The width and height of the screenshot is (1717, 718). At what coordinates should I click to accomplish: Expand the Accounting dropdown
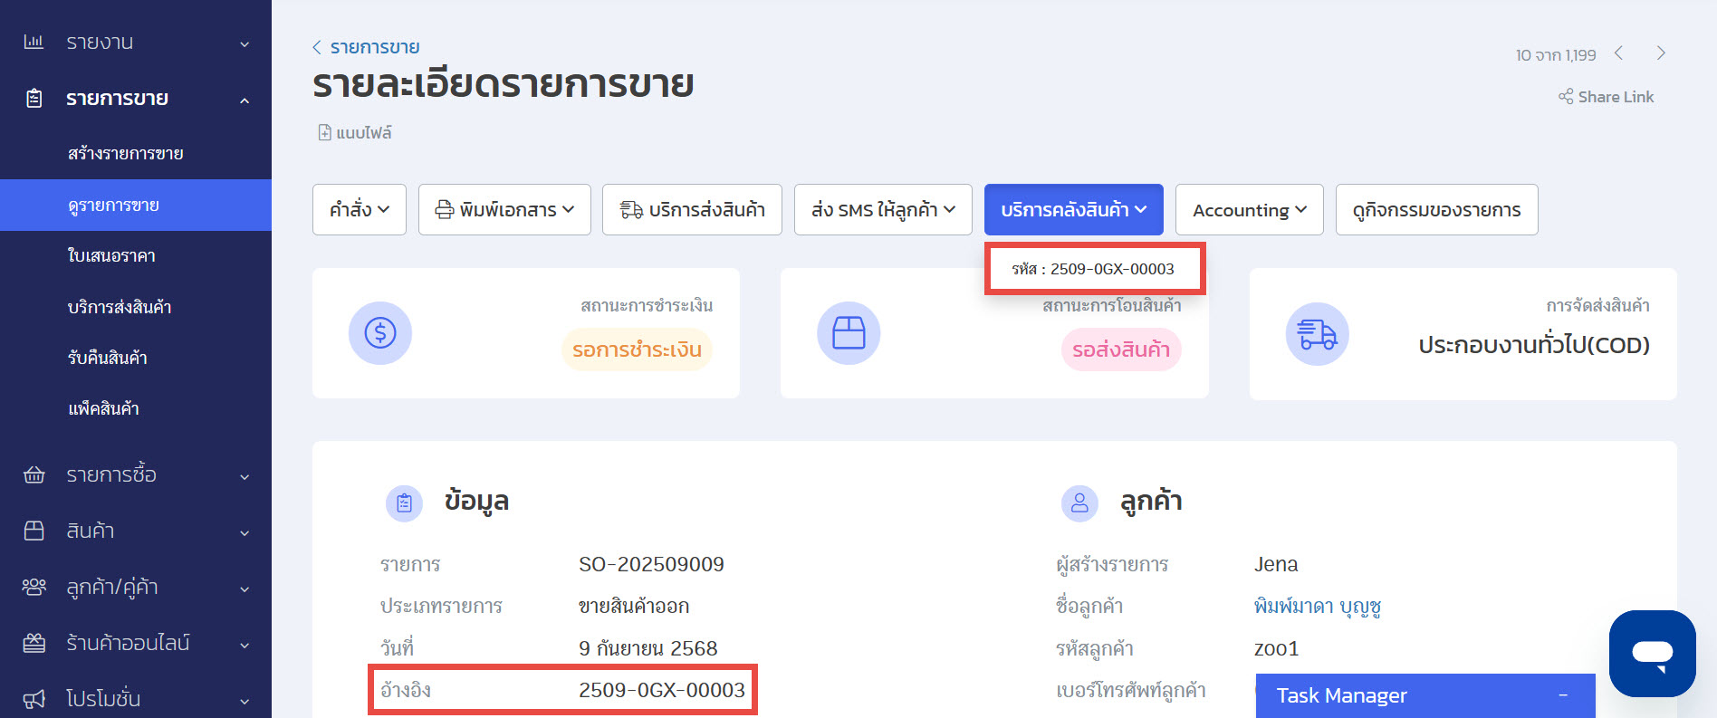coord(1249,210)
